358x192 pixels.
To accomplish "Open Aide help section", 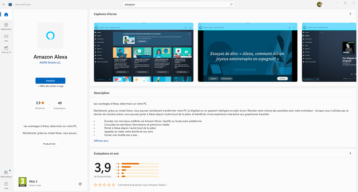I will pos(6,186).
